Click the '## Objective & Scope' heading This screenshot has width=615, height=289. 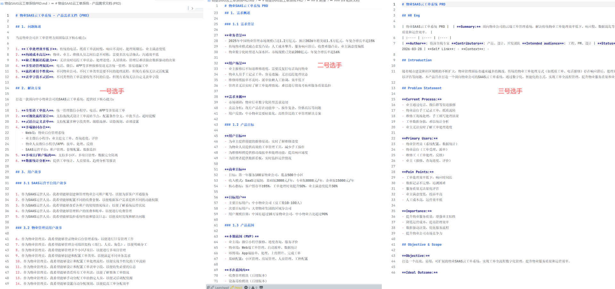[422, 245]
